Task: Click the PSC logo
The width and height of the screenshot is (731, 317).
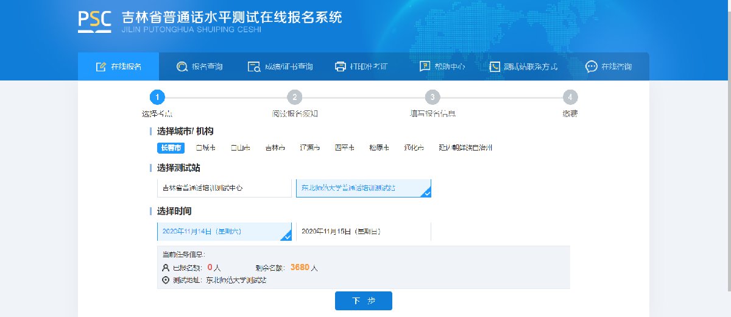Action: [94, 21]
